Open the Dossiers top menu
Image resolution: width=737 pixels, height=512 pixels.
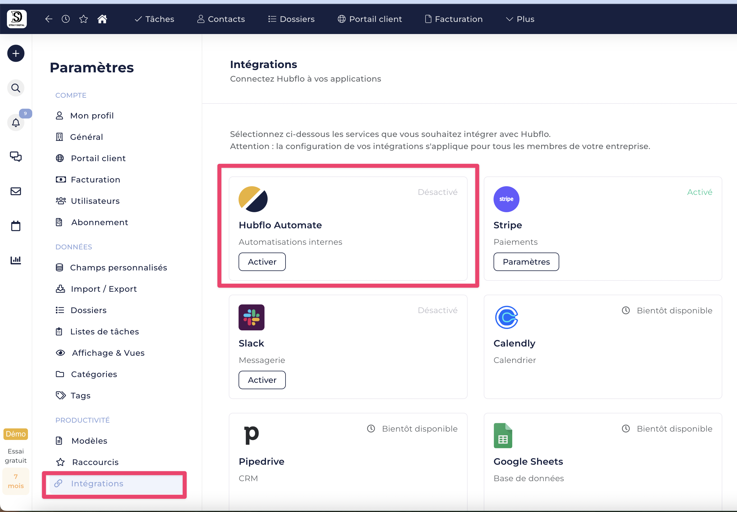[291, 19]
